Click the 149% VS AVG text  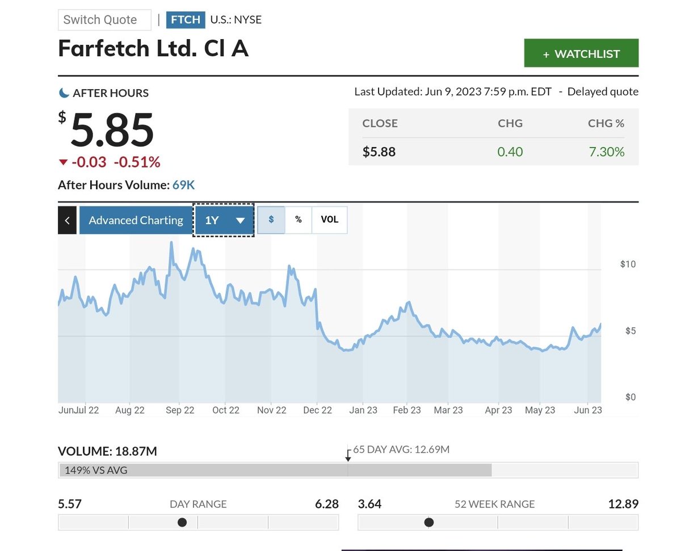pos(96,470)
